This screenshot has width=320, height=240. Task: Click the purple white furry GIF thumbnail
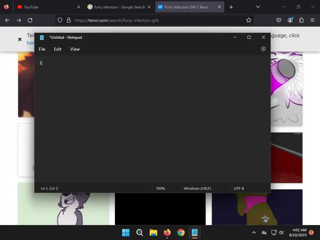[x=287, y=89]
